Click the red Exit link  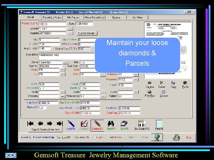[x=189, y=137]
